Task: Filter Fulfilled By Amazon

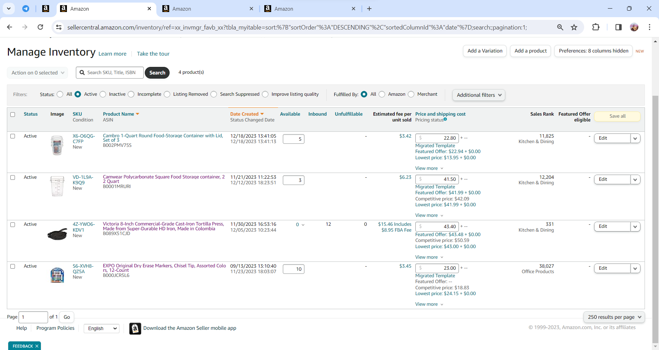Action: pyautogui.click(x=382, y=94)
